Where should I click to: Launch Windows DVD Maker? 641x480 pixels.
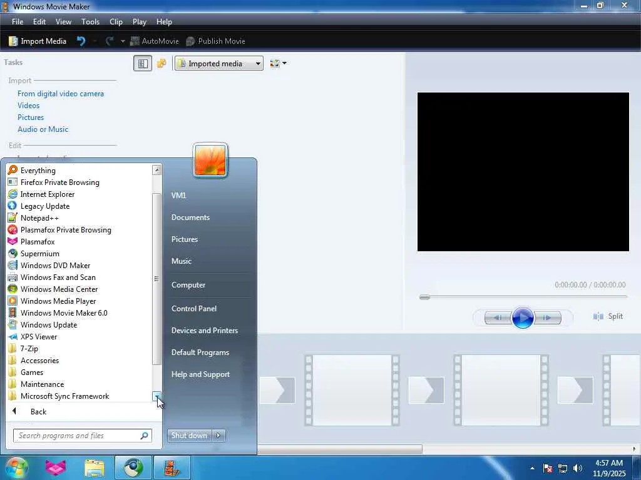79,265
